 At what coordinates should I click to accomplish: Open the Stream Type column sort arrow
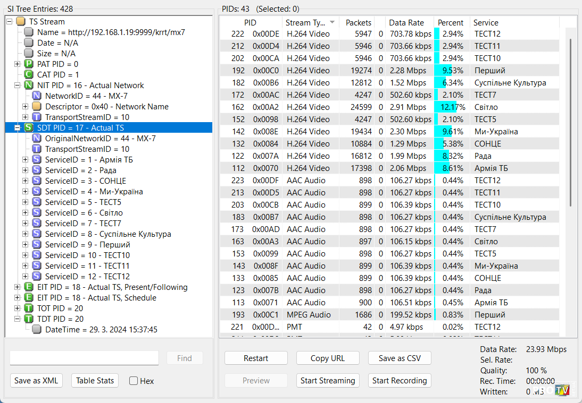[332, 22]
